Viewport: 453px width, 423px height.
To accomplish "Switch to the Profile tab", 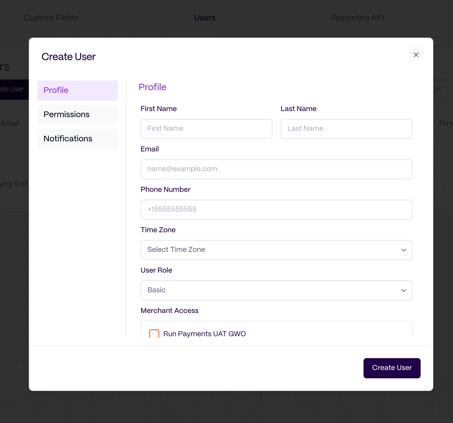I will pyautogui.click(x=77, y=90).
